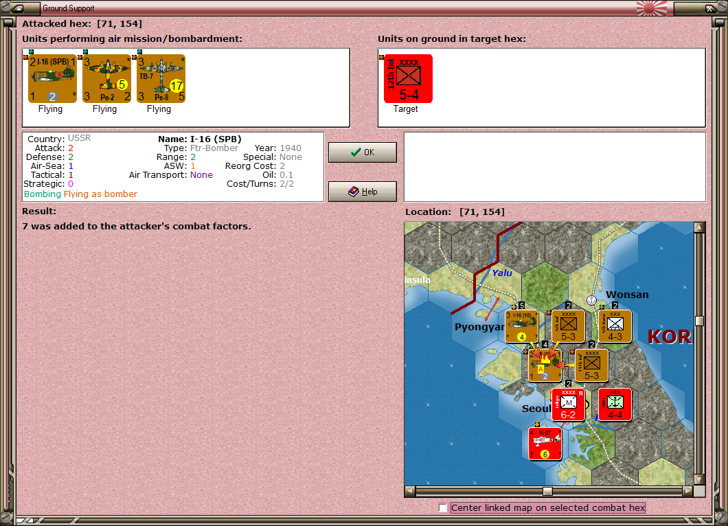The height and width of the screenshot is (526, 728).
Task: Confirm with the OK button
Action: pos(363,152)
